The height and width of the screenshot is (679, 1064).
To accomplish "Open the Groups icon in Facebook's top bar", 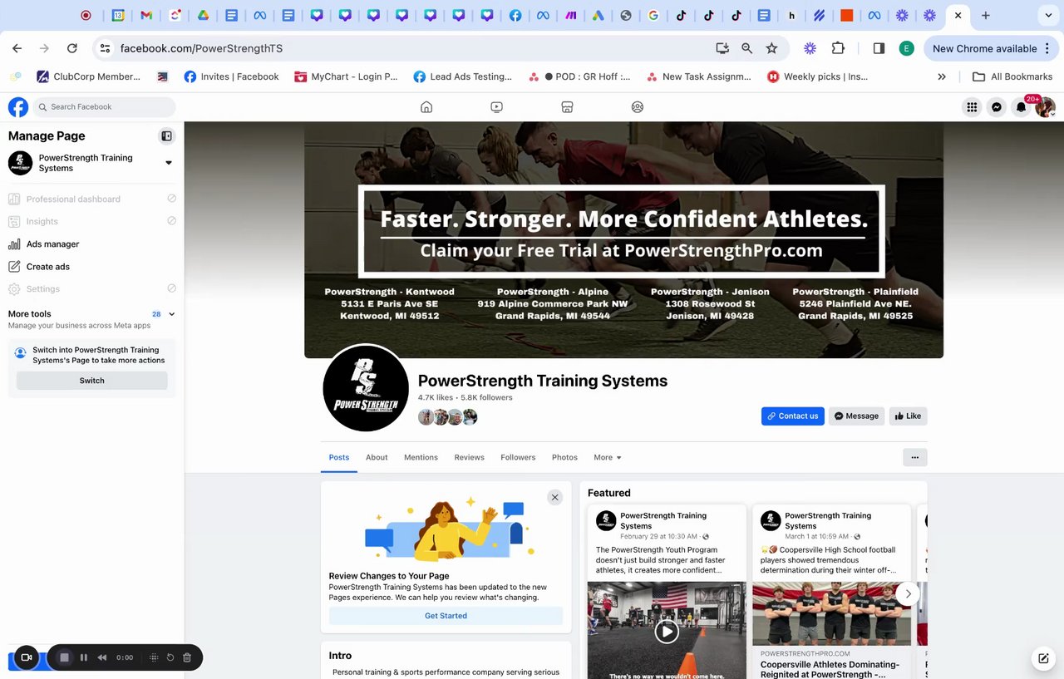I will click(638, 106).
